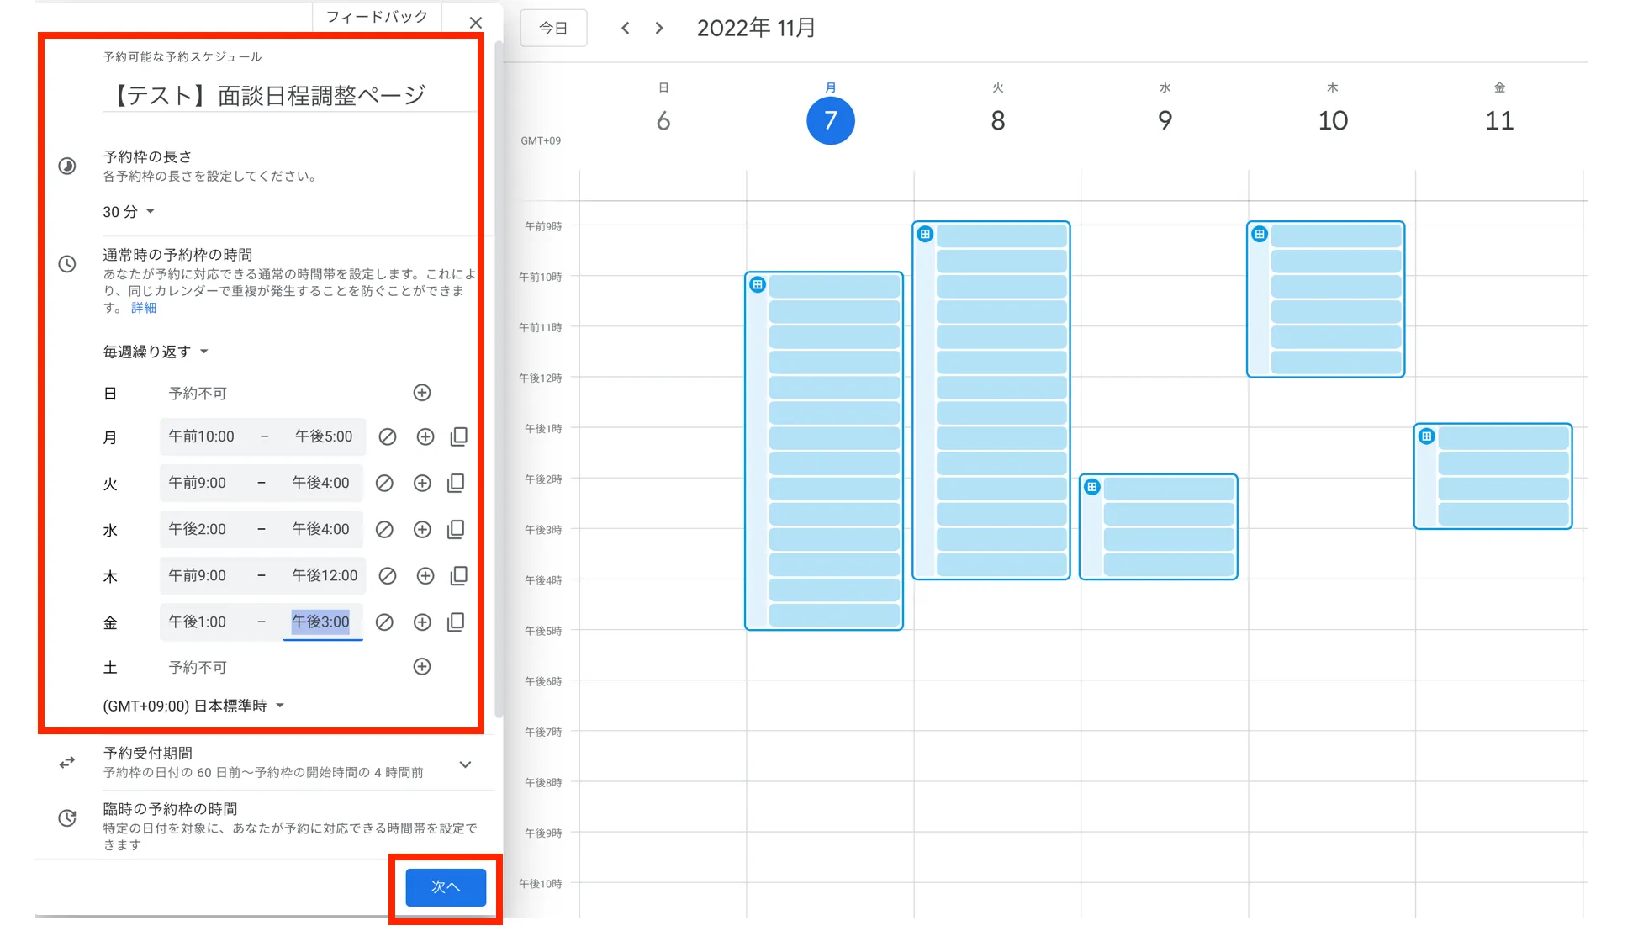
Task: Add another time range to Thursday (木)
Action: pos(425,575)
